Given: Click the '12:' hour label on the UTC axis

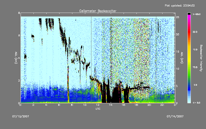Looking at the screenshot, I should coord(98,105).
